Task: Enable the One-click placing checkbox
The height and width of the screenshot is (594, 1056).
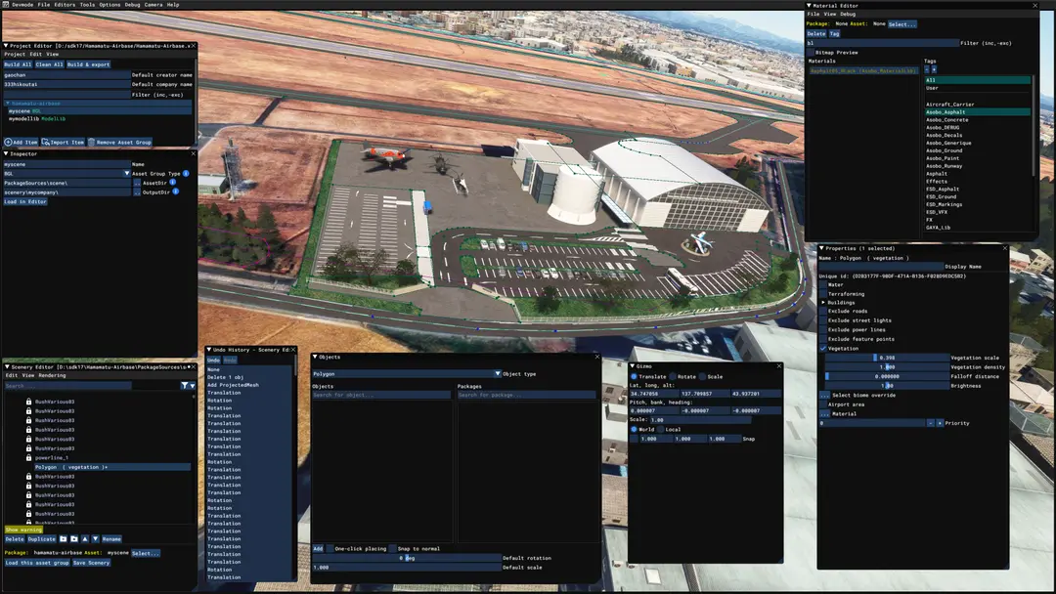Action: point(330,548)
